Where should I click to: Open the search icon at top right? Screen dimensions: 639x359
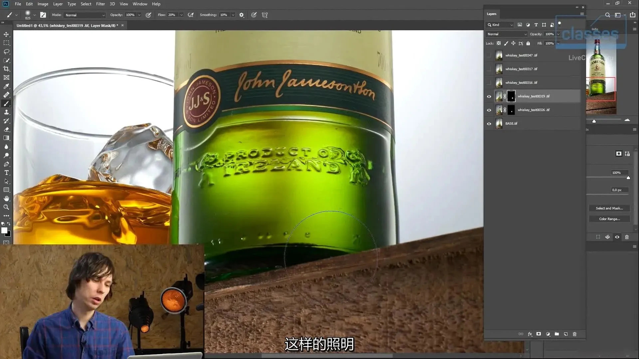(607, 15)
